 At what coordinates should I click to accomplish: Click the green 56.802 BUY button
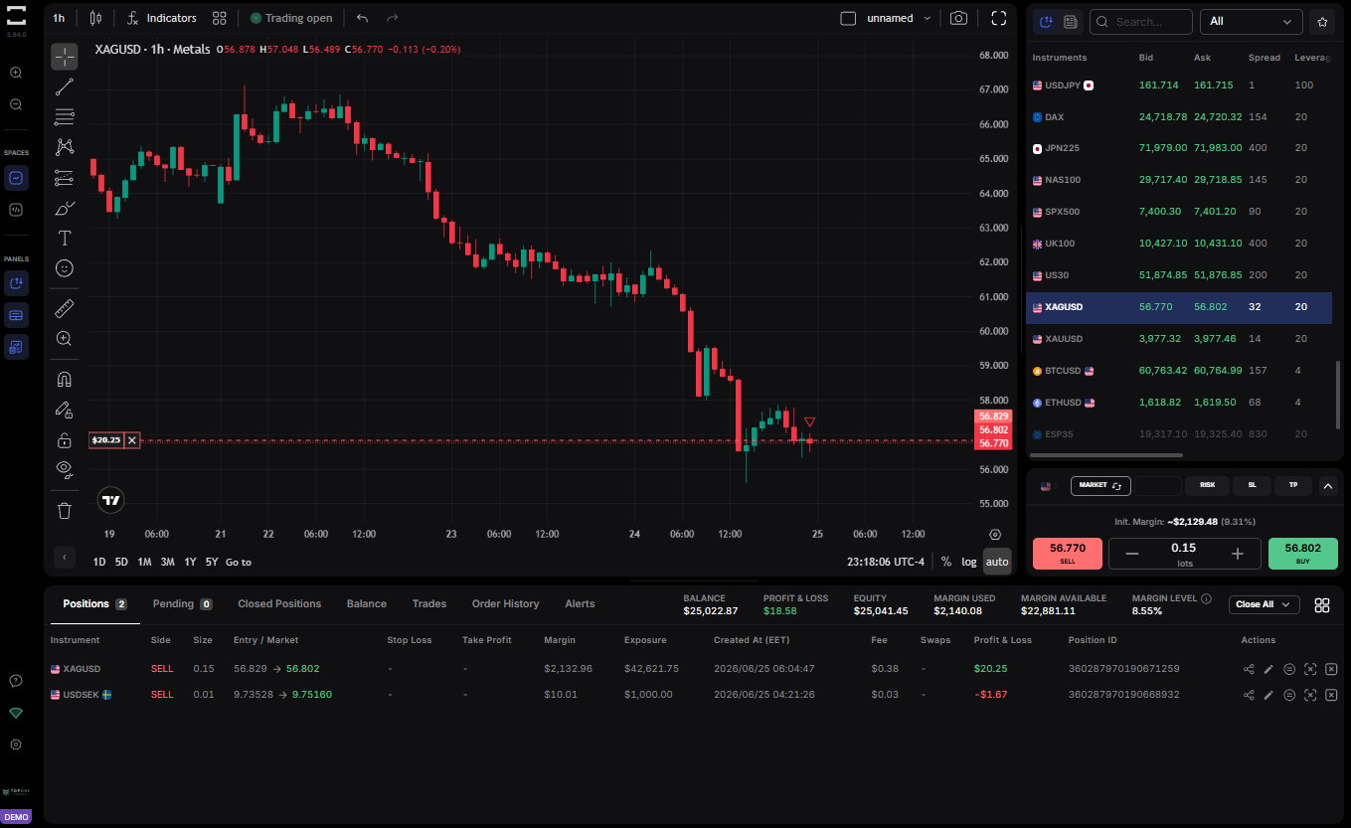coord(1303,554)
